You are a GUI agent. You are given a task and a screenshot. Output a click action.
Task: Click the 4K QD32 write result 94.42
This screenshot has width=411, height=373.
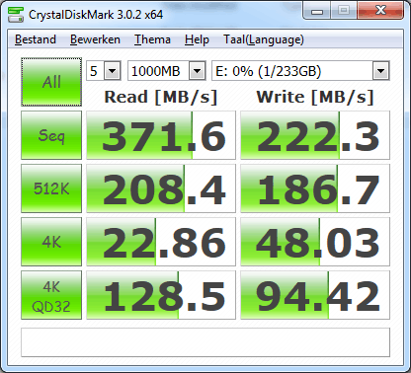[x=315, y=295]
